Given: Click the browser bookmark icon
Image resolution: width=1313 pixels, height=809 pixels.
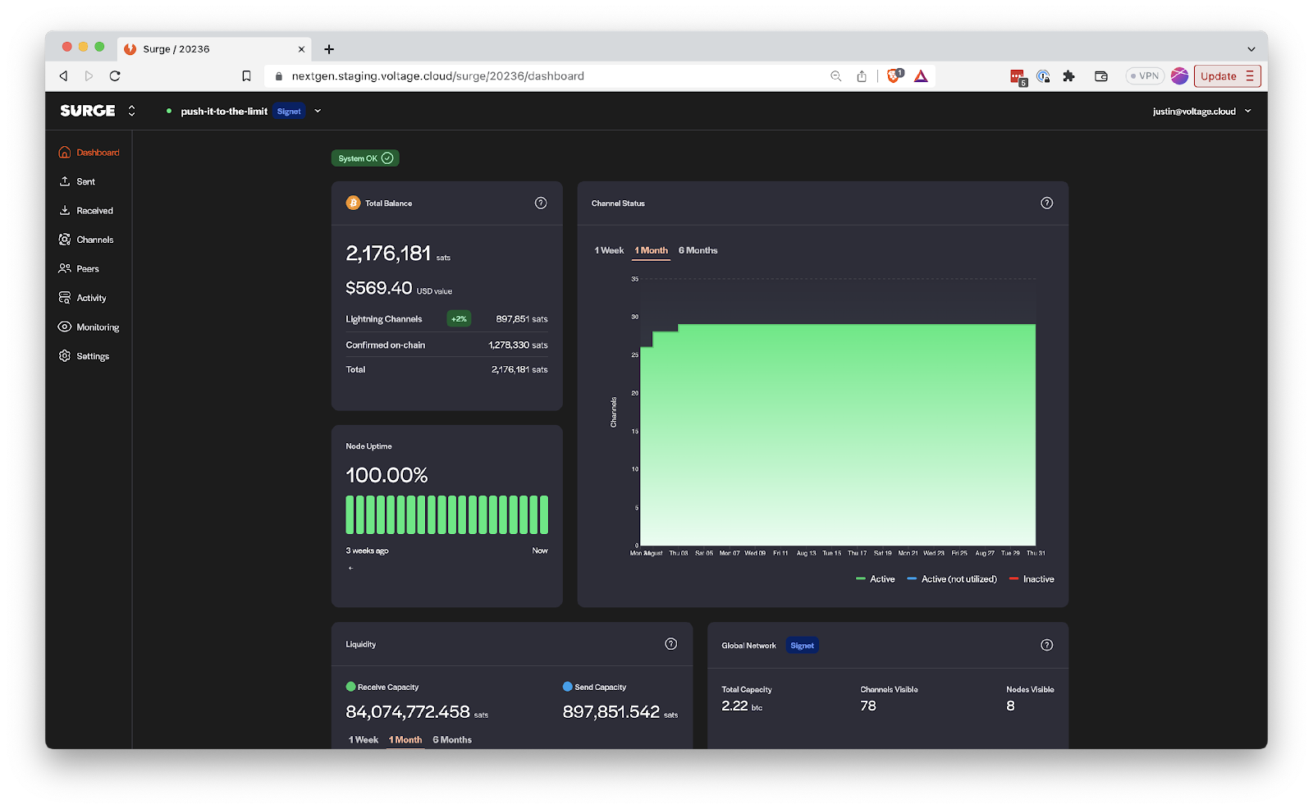Looking at the screenshot, I should (x=246, y=76).
